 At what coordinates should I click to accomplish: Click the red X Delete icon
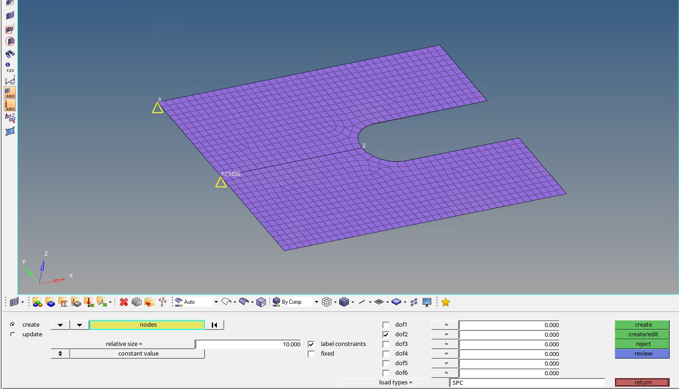coord(123,302)
